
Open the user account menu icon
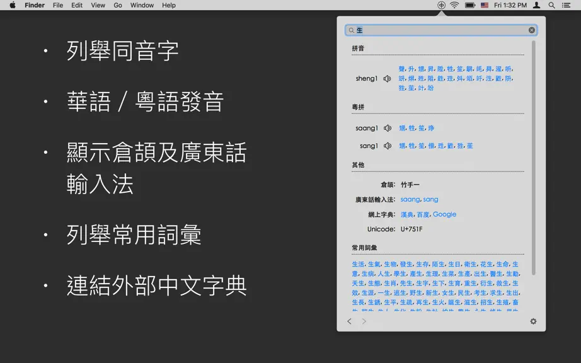[x=536, y=5]
